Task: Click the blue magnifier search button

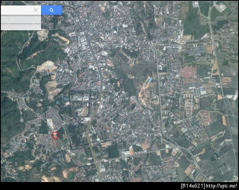Action: pos(52,10)
